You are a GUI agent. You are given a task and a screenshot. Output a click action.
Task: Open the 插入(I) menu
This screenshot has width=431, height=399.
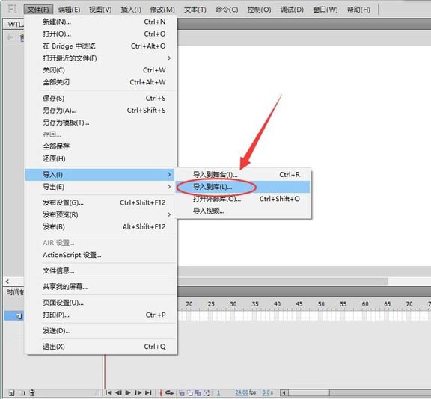[x=131, y=10]
